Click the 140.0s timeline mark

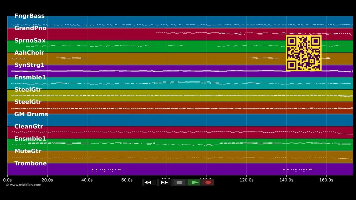click(x=286, y=180)
